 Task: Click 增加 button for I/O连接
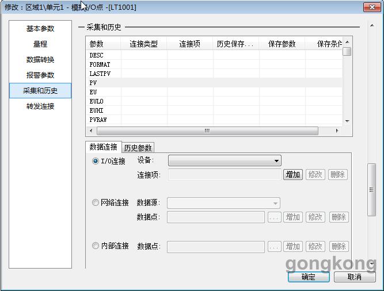tap(293, 175)
